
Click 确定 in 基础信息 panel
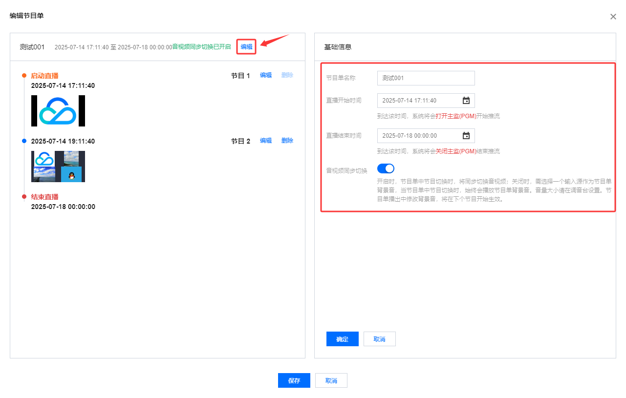pos(343,339)
